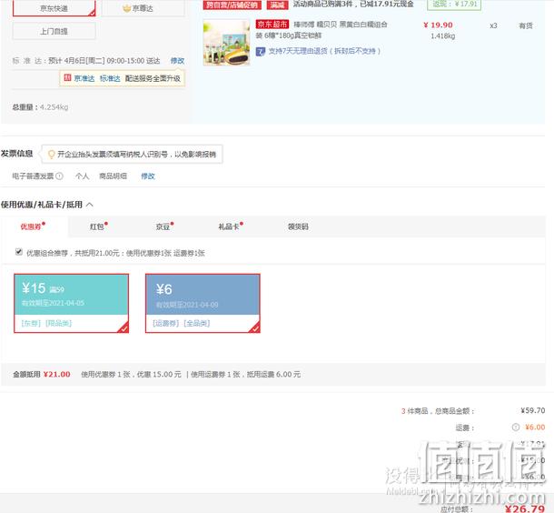Click the invoice tip lightbulb icon
The image size is (554, 513).
51,155
